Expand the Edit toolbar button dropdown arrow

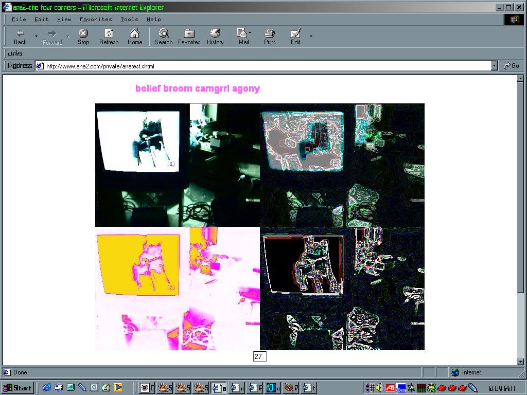311,36
